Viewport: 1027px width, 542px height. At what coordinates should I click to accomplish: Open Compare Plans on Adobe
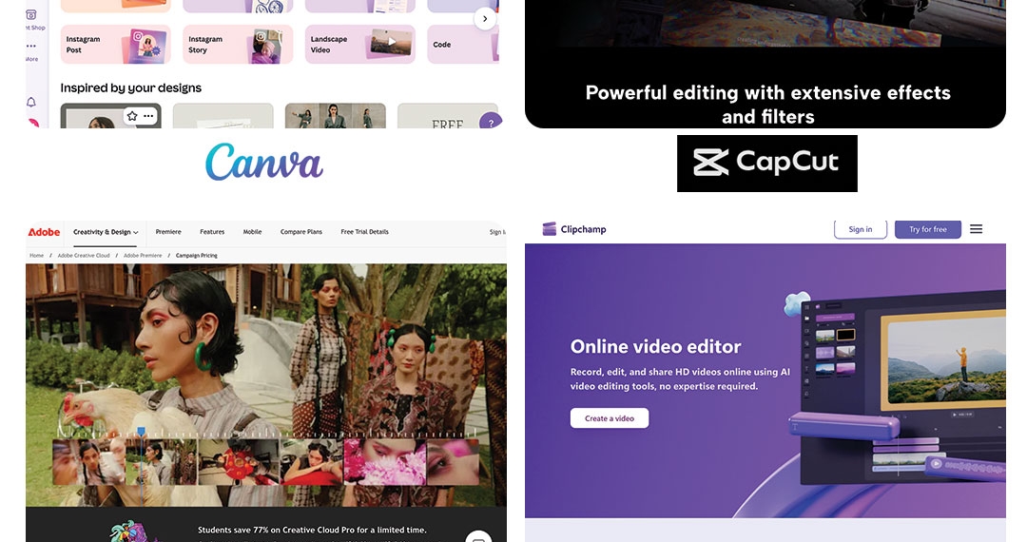pyautogui.click(x=301, y=232)
